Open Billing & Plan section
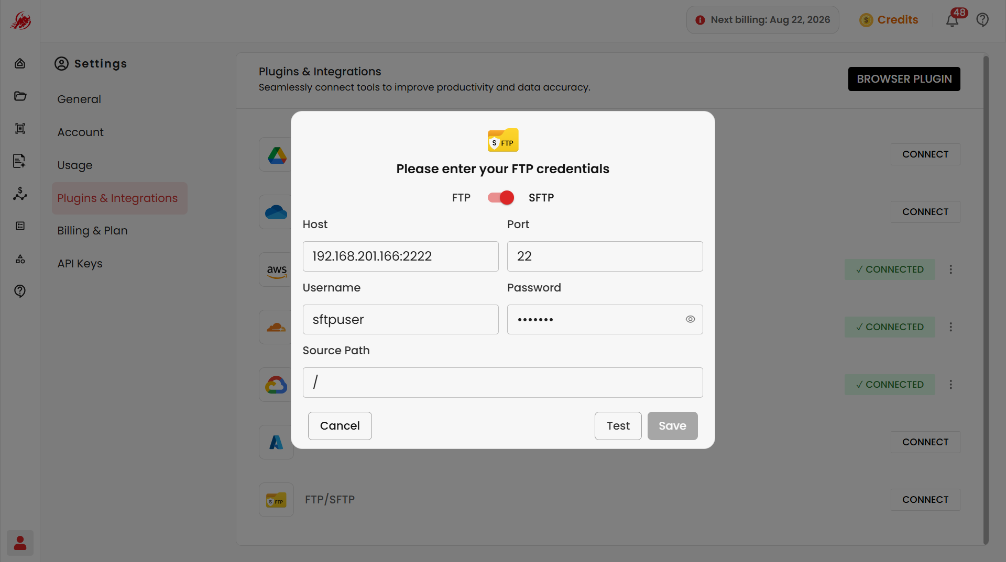Viewport: 1006px width, 562px height. [x=92, y=230]
